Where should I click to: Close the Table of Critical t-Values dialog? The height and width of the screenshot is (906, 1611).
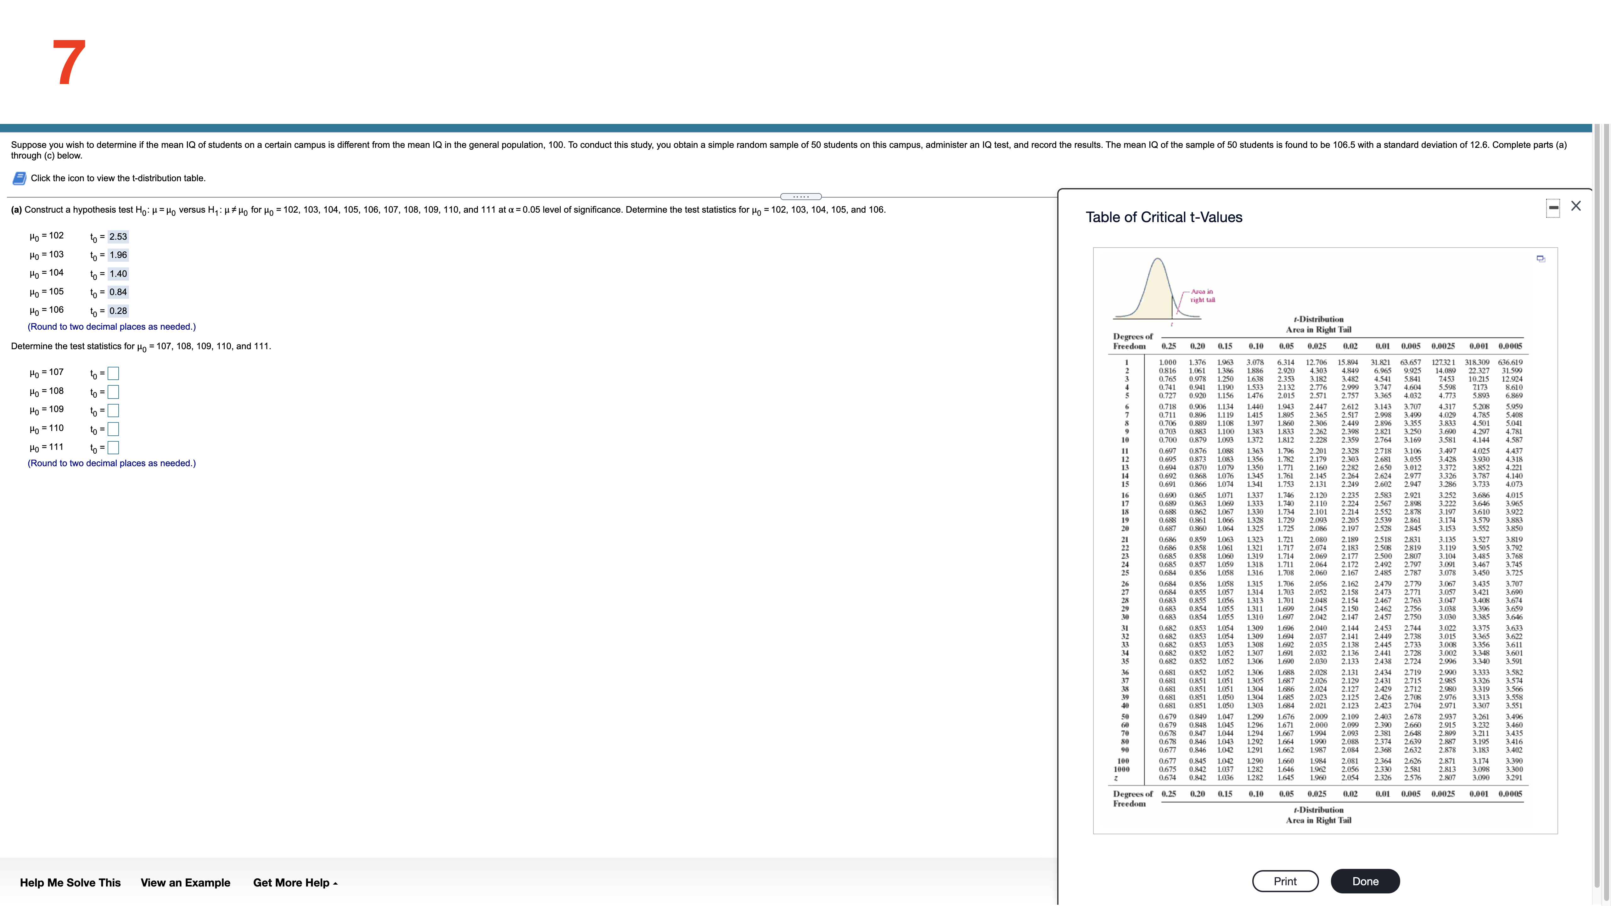pyautogui.click(x=1576, y=206)
